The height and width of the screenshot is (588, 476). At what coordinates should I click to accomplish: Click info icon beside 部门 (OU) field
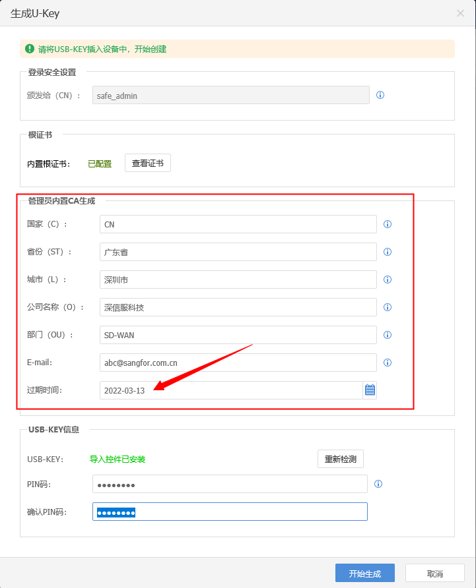click(x=388, y=335)
